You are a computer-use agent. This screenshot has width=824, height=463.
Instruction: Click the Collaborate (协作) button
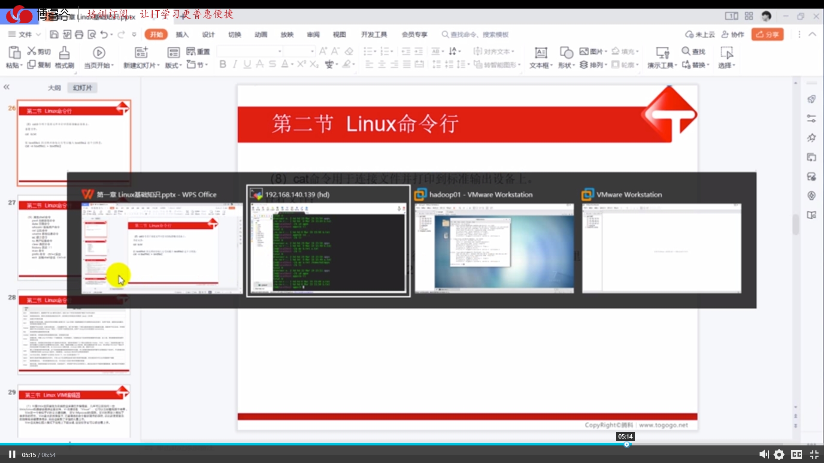[733, 34]
